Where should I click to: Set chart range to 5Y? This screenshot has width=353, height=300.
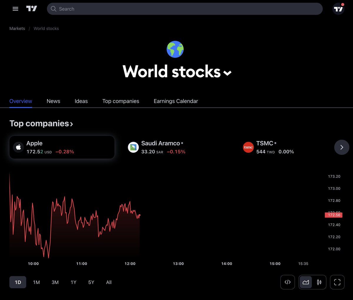pyautogui.click(x=91, y=282)
